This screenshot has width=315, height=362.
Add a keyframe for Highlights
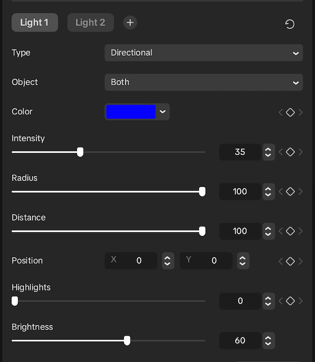point(290,301)
